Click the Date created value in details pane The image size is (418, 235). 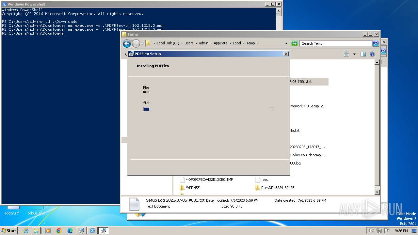coord(312,200)
